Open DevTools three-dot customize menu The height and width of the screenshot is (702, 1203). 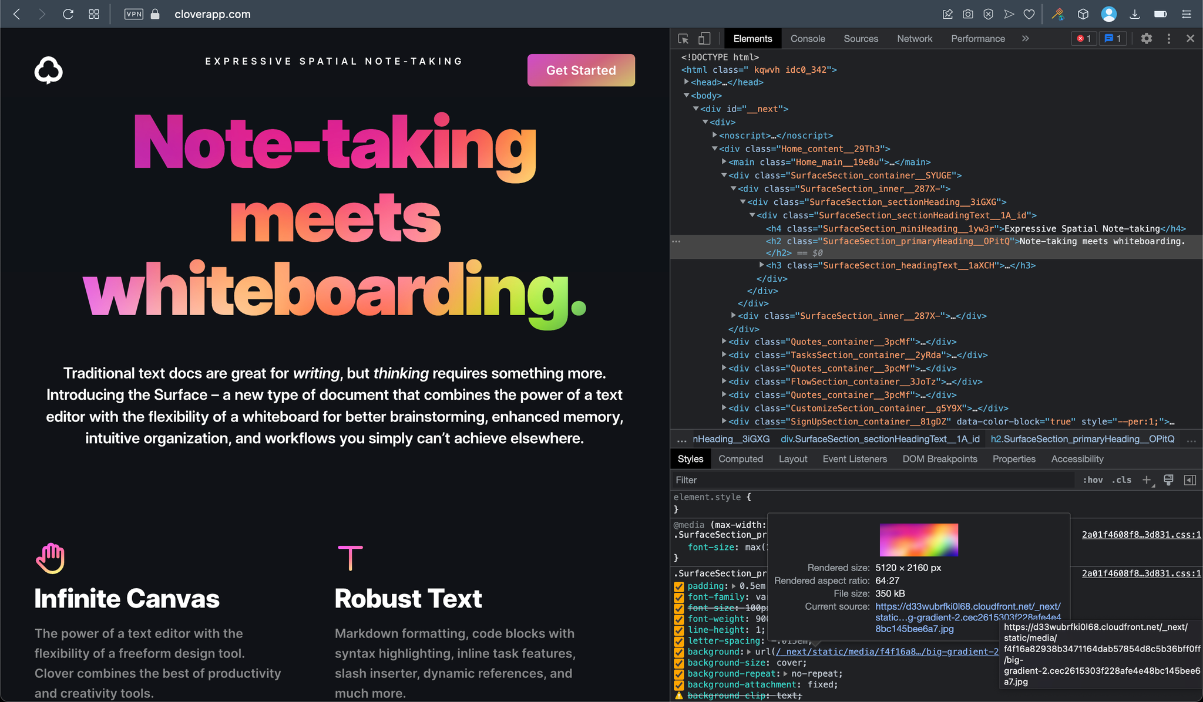[1168, 39]
